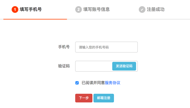The image size is (190, 108).
Task: Select the 填写账号信息 step label
Action: (97, 9)
